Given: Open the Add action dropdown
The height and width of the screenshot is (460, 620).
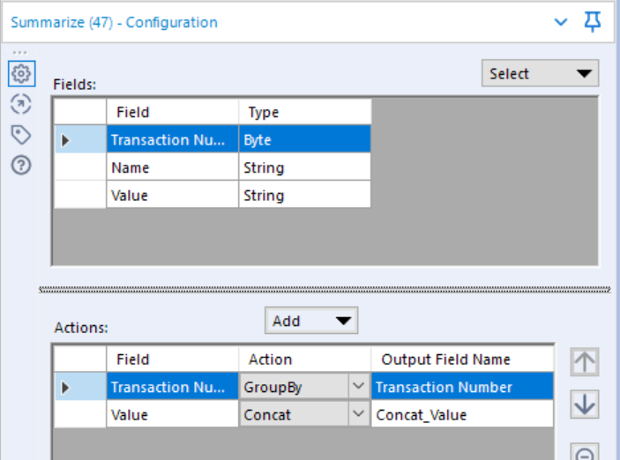Looking at the screenshot, I should tap(311, 321).
